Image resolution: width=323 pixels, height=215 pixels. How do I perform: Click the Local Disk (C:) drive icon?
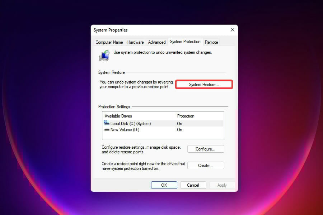click(107, 123)
